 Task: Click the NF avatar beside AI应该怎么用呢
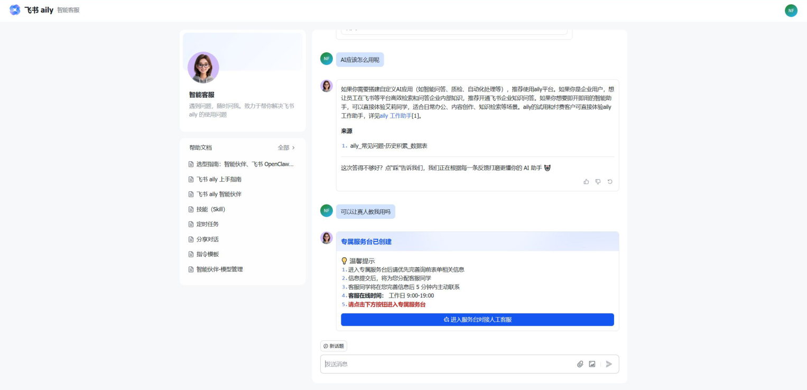[x=327, y=59]
